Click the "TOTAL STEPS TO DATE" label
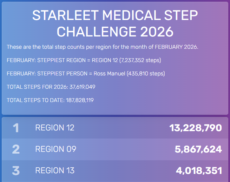 tap(34, 100)
